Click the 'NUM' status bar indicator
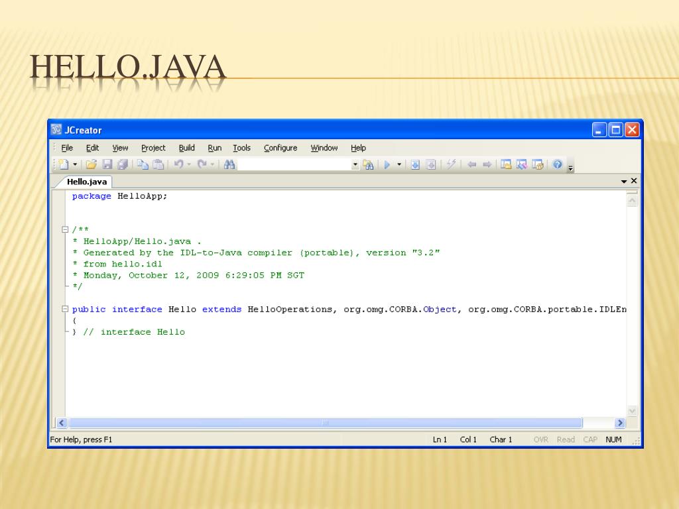This screenshot has height=509, width=679. click(x=613, y=440)
